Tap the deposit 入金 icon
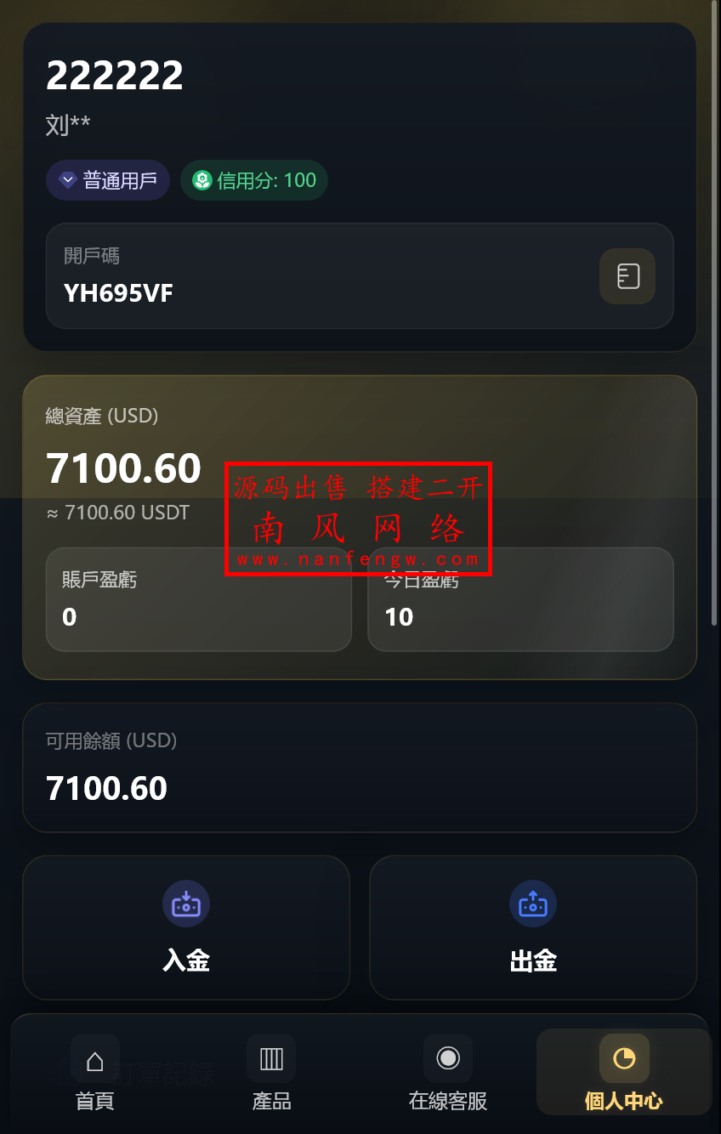 [x=186, y=904]
